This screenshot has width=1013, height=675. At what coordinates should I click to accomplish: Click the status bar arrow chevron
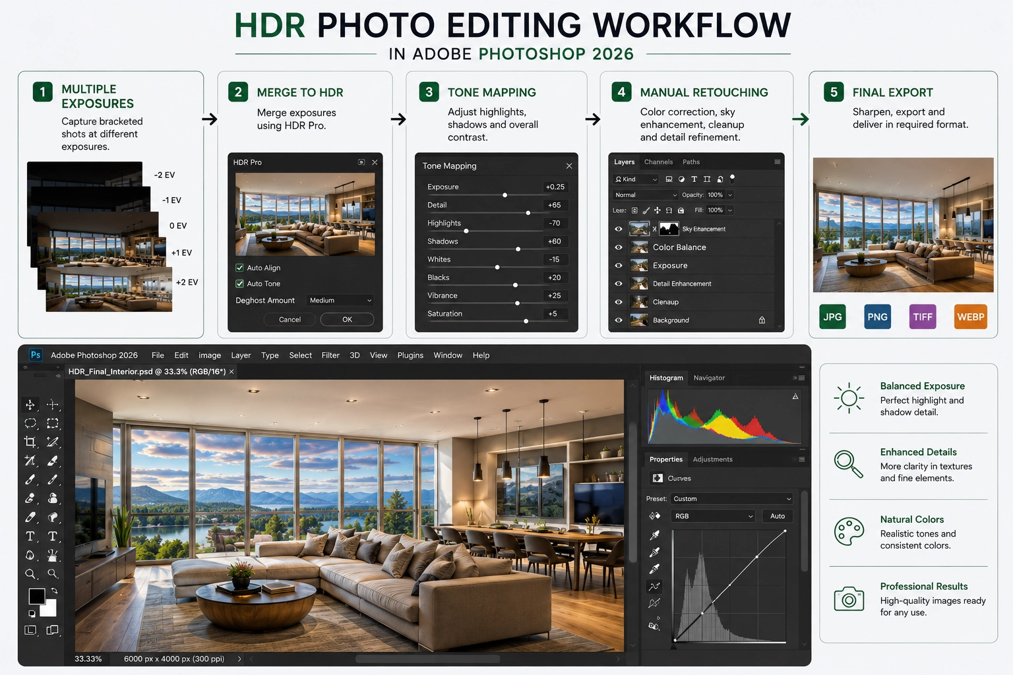pos(239,659)
